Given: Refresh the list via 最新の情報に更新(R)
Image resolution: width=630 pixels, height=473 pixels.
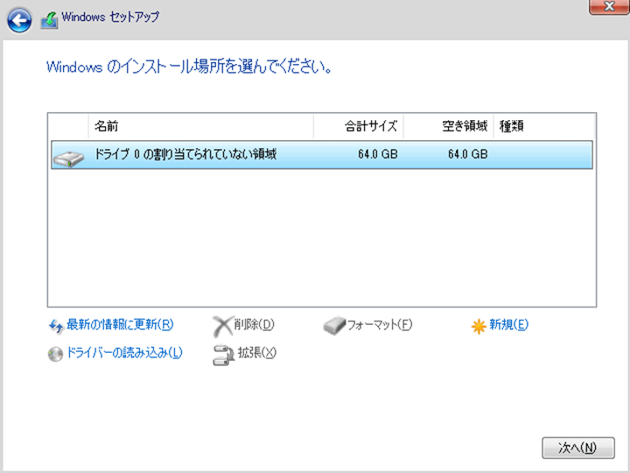Looking at the screenshot, I should pos(120,325).
